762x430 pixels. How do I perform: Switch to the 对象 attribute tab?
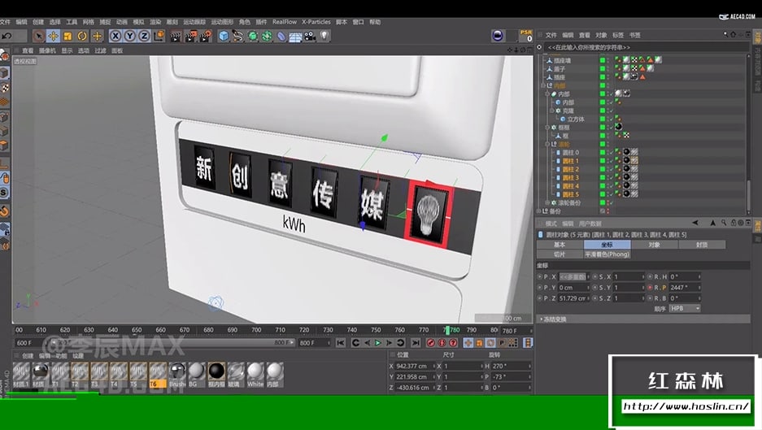click(x=654, y=244)
